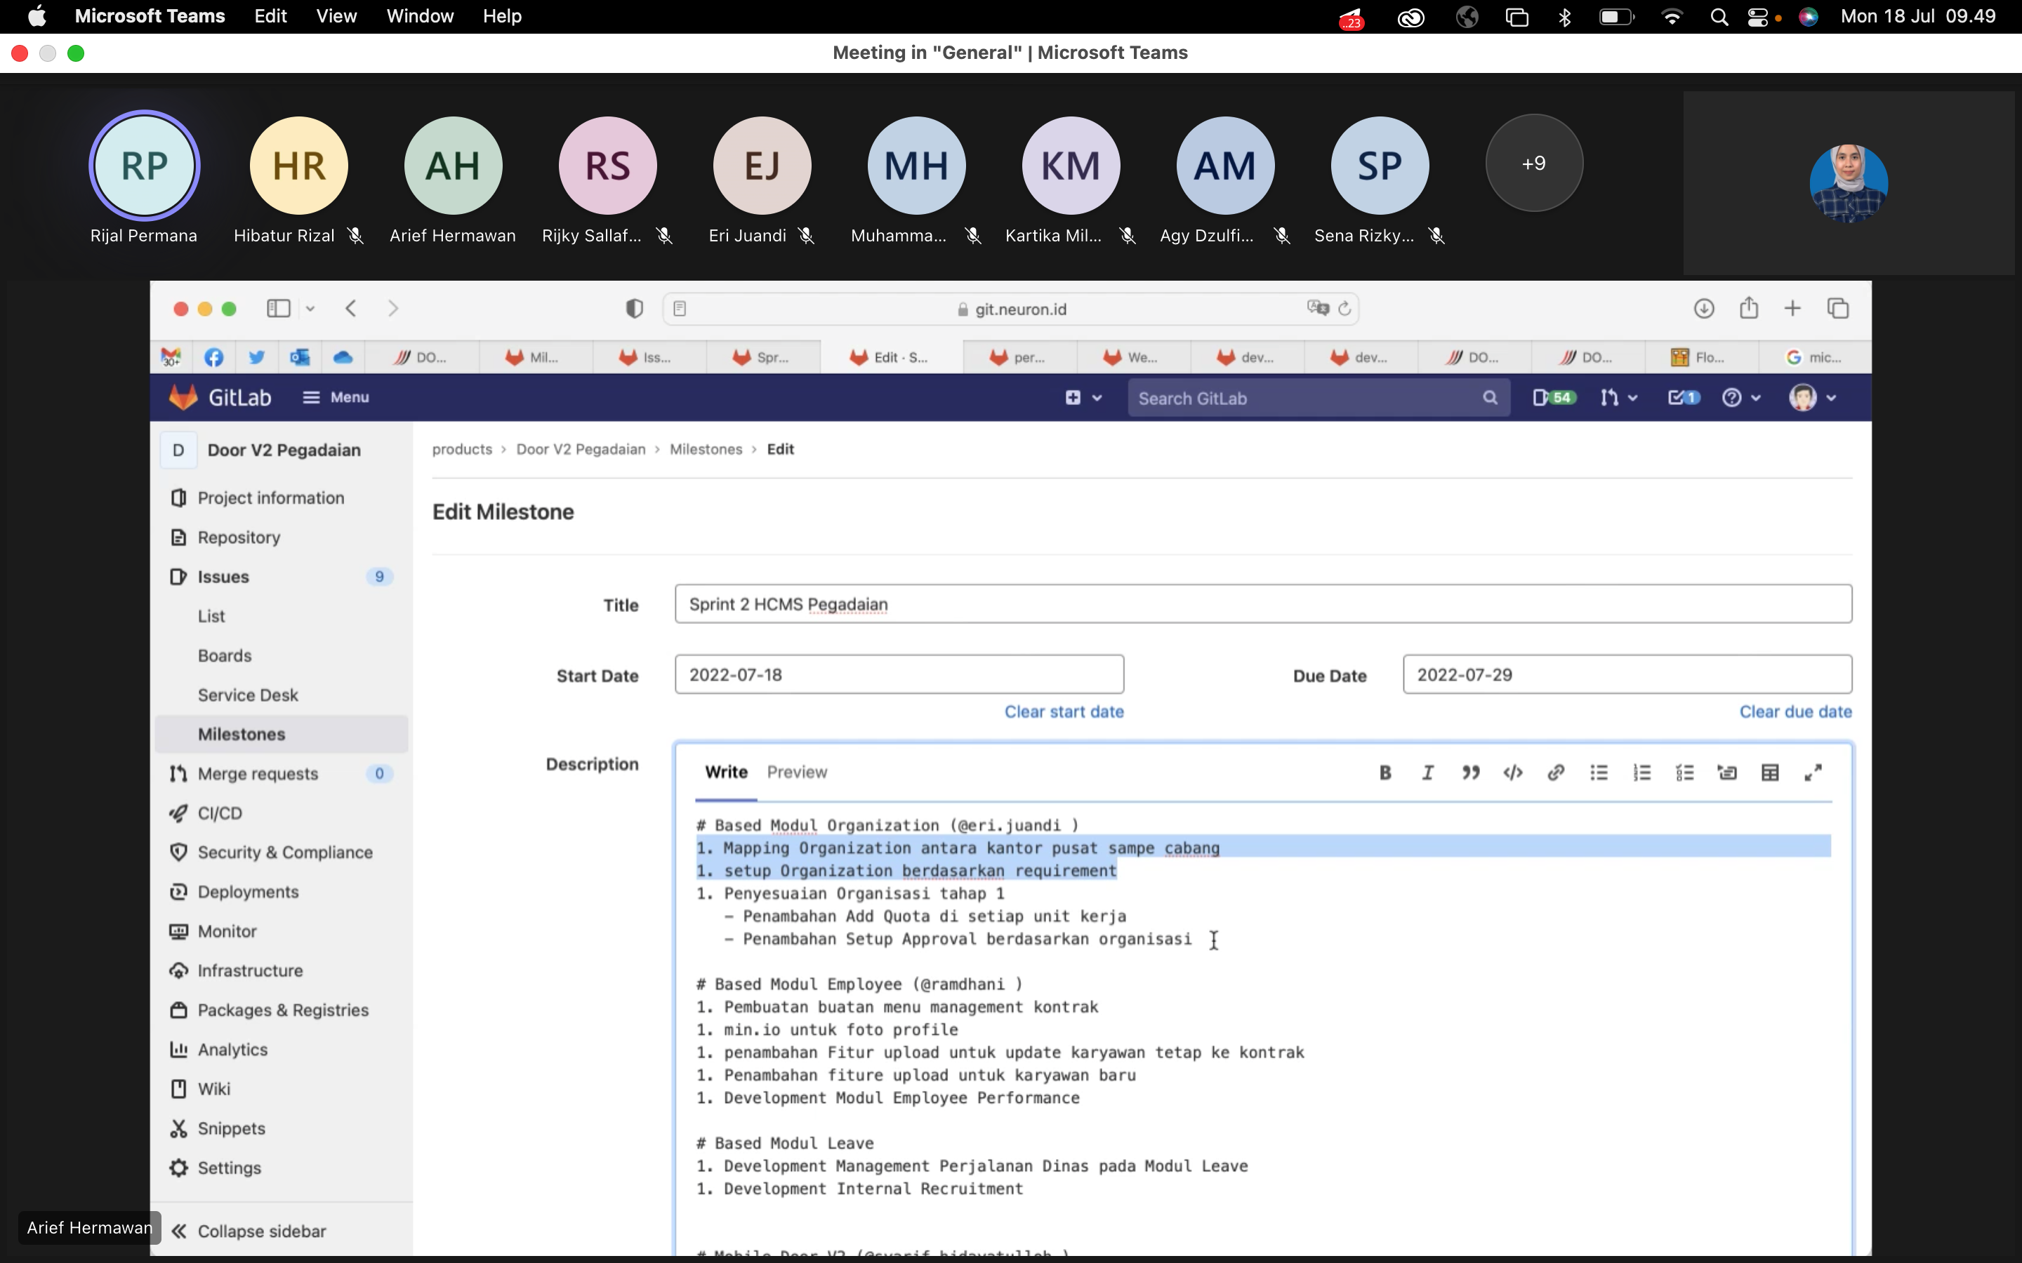Open the Edit menu in menu bar
Image resolution: width=2022 pixels, height=1263 pixels.
click(270, 17)
